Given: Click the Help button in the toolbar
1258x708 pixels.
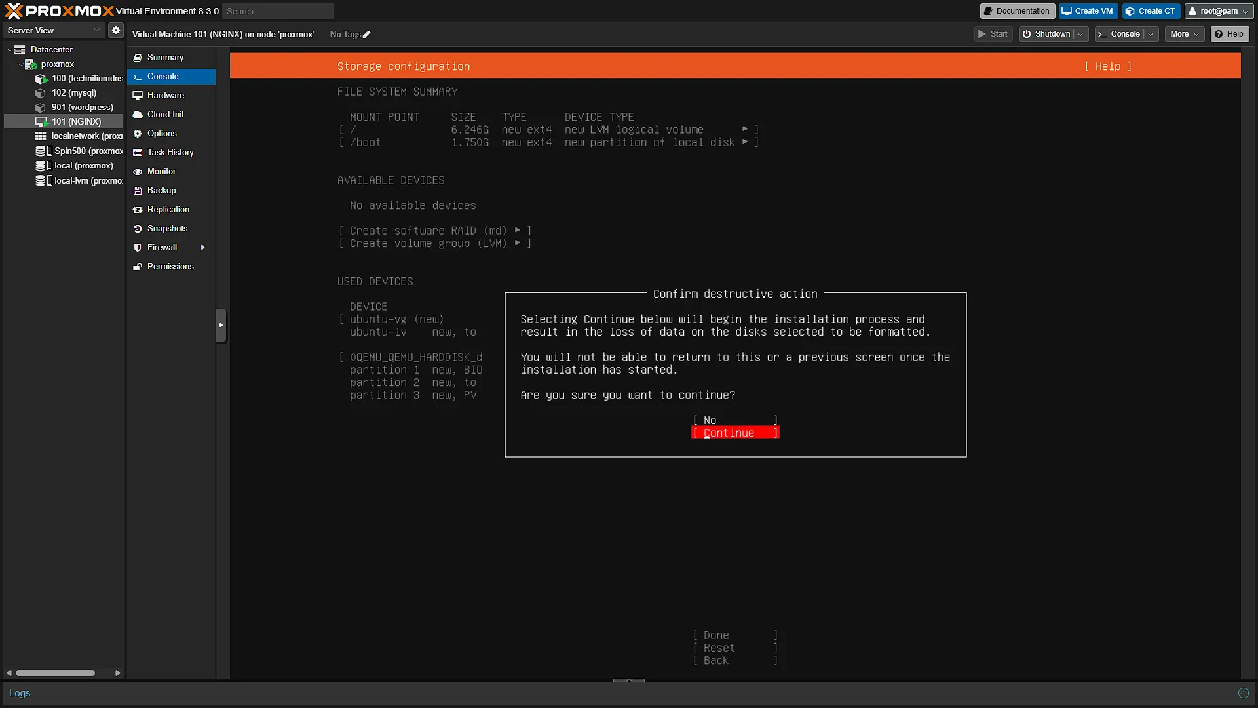Looking at the screenshot, I should point(1229,34).
